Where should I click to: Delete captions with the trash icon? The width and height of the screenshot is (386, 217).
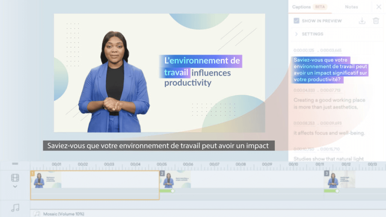[375, 21]
